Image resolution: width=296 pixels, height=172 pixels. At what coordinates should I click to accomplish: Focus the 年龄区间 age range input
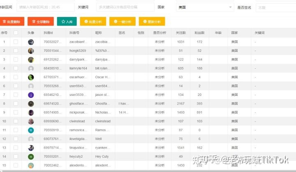coord(46,7)
